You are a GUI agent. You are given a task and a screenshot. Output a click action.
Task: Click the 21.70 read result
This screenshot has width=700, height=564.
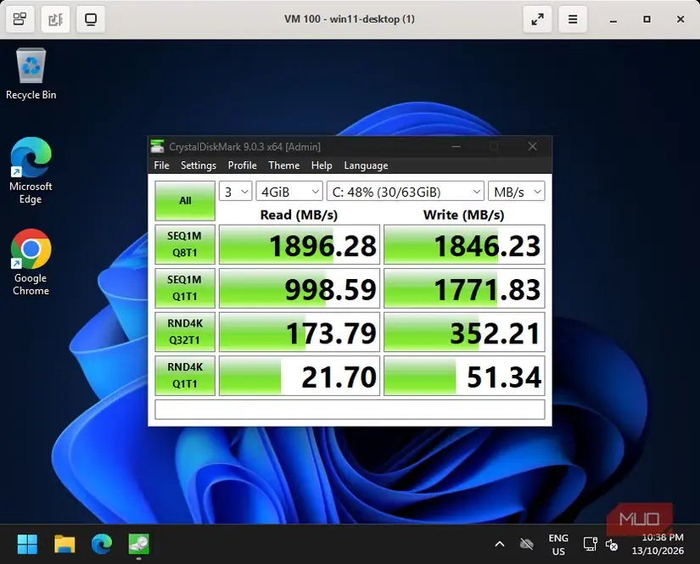pos(300,376)
